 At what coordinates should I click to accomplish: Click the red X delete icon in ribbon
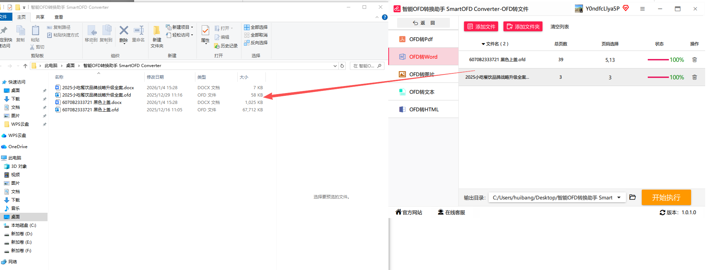click(124, 31)
